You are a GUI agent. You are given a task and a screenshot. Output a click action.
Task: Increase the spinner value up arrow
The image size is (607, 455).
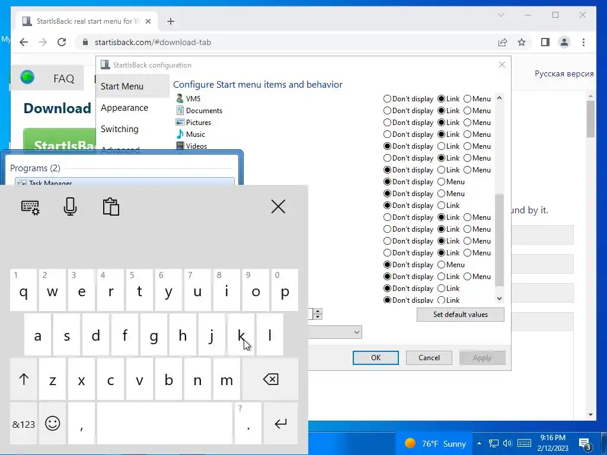pyautogui.click(x=318, y=311)
